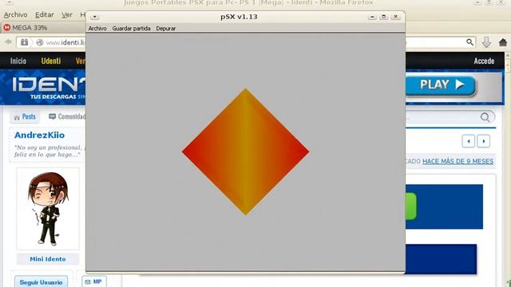
Task: Open Udenti link on Identi navbar
Action: coord(51,61)
